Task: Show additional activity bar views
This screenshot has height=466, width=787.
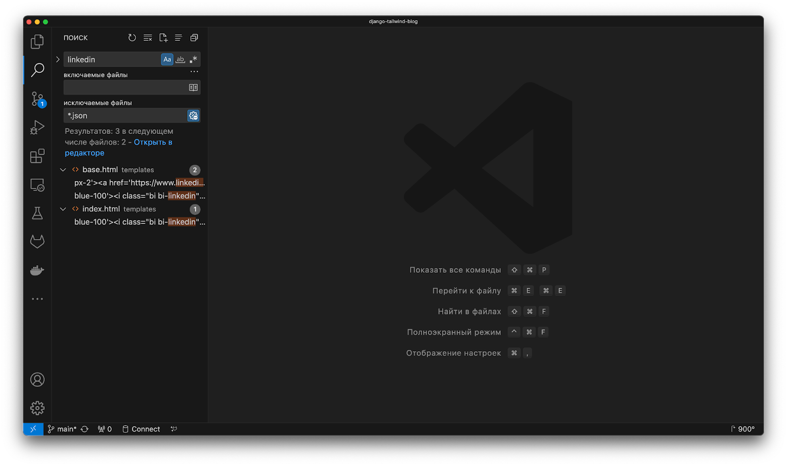Action: (37, 299)
